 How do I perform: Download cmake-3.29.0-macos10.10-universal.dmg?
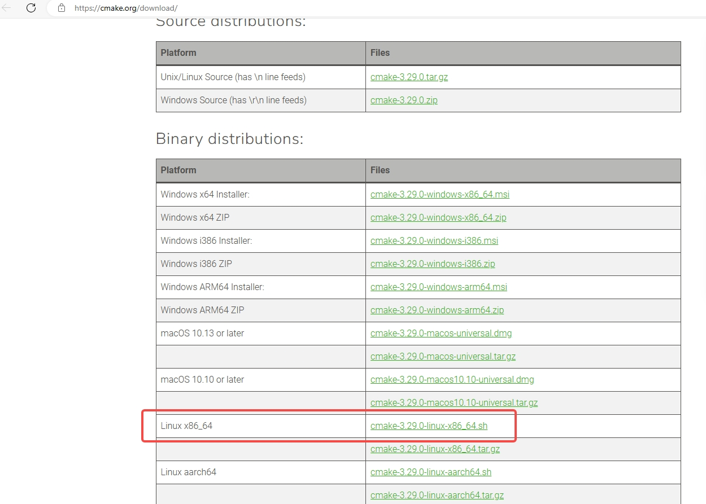tap(452, 379)
